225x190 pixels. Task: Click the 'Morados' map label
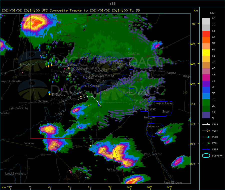pyautogui.click(x=29, y=143)
